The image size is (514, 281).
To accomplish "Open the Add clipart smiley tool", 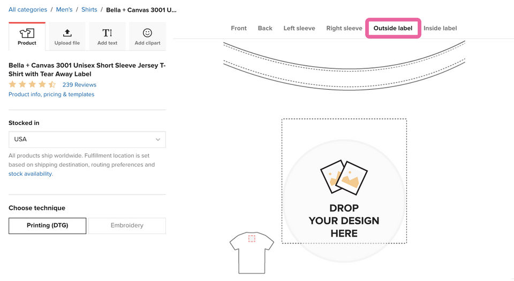I will [x=148, y=36].
